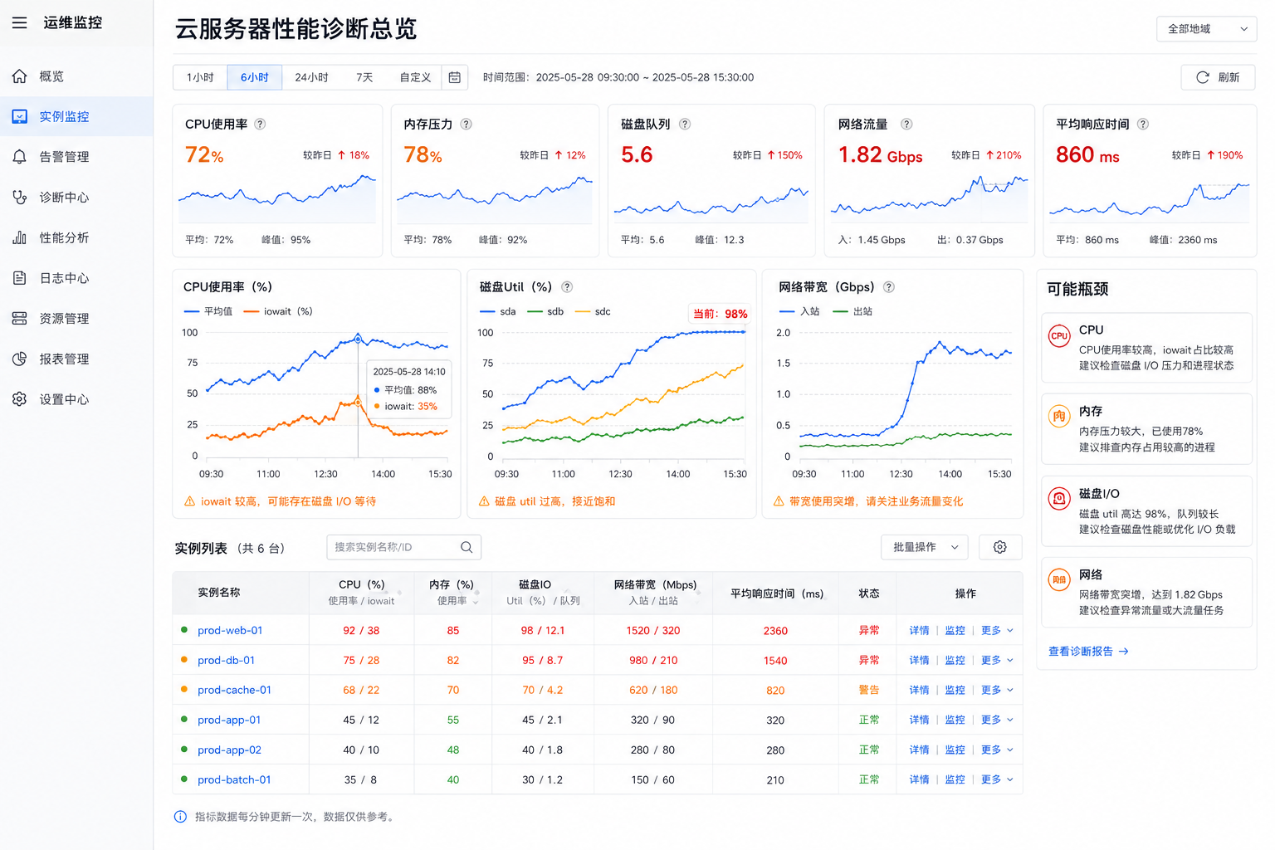Click the 磁盘I/O bottleneck icon
1275x850 pixels.
click(x=1059, y=499)
